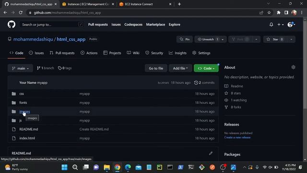Image resolution: width=307 pixels, height=173 pixels.
Task: Open the GitHub home logo
Action: pos(12,25)
